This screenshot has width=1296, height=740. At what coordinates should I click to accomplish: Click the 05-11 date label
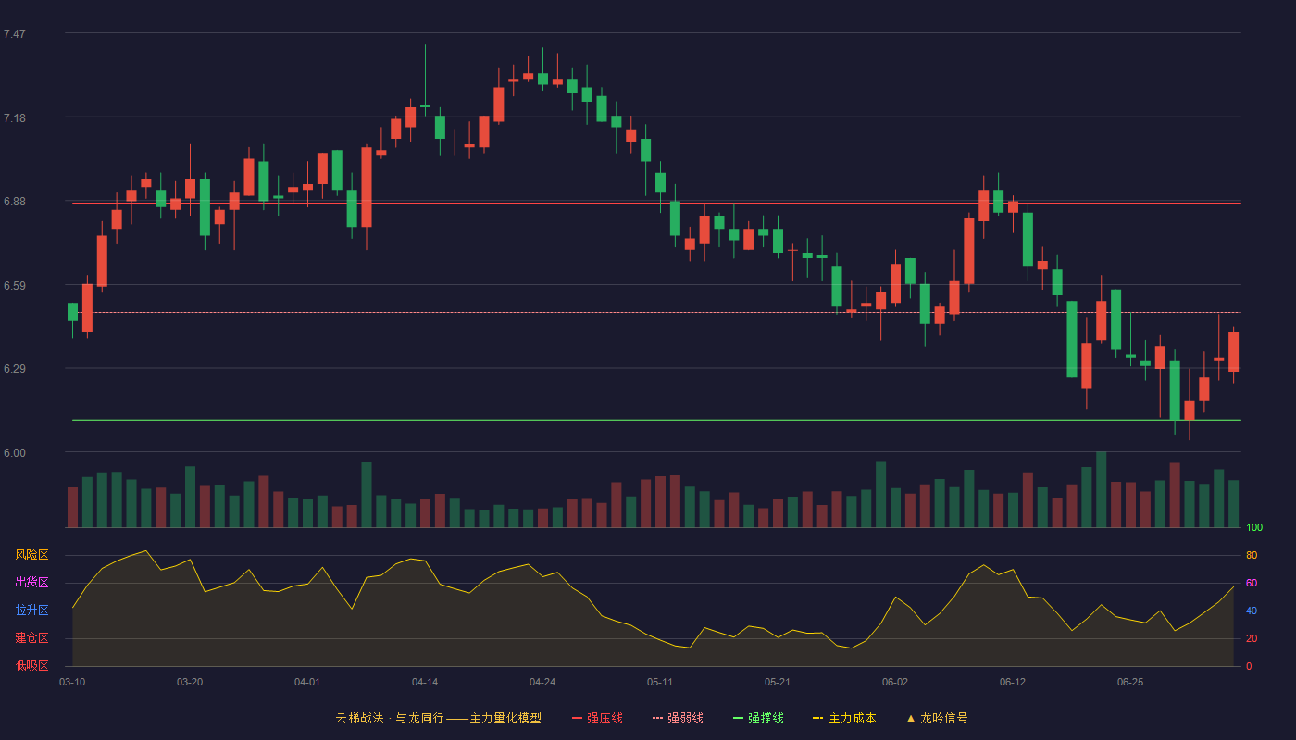click(660, 682)
